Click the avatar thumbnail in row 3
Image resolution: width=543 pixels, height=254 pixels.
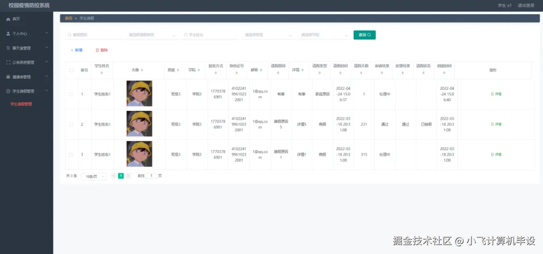(x=139, y=154)
